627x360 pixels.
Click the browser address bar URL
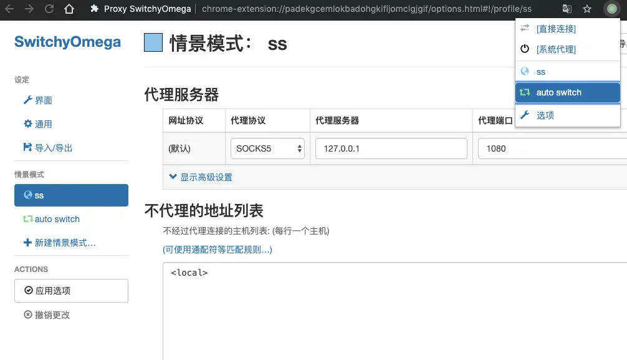366,8
